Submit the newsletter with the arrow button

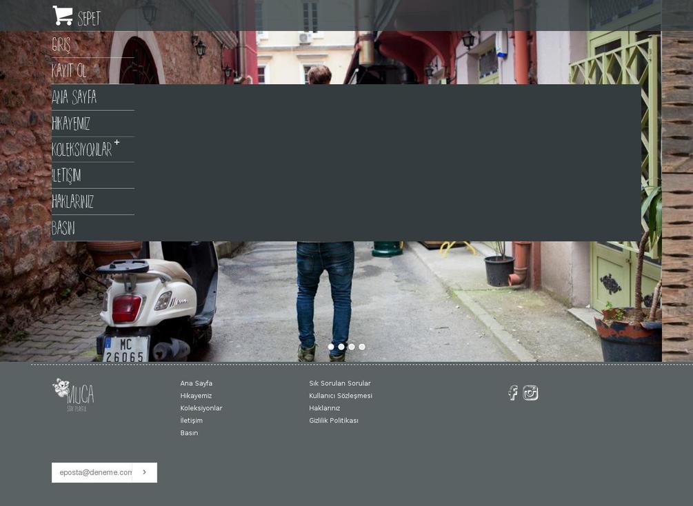click(x=145, y=472)
